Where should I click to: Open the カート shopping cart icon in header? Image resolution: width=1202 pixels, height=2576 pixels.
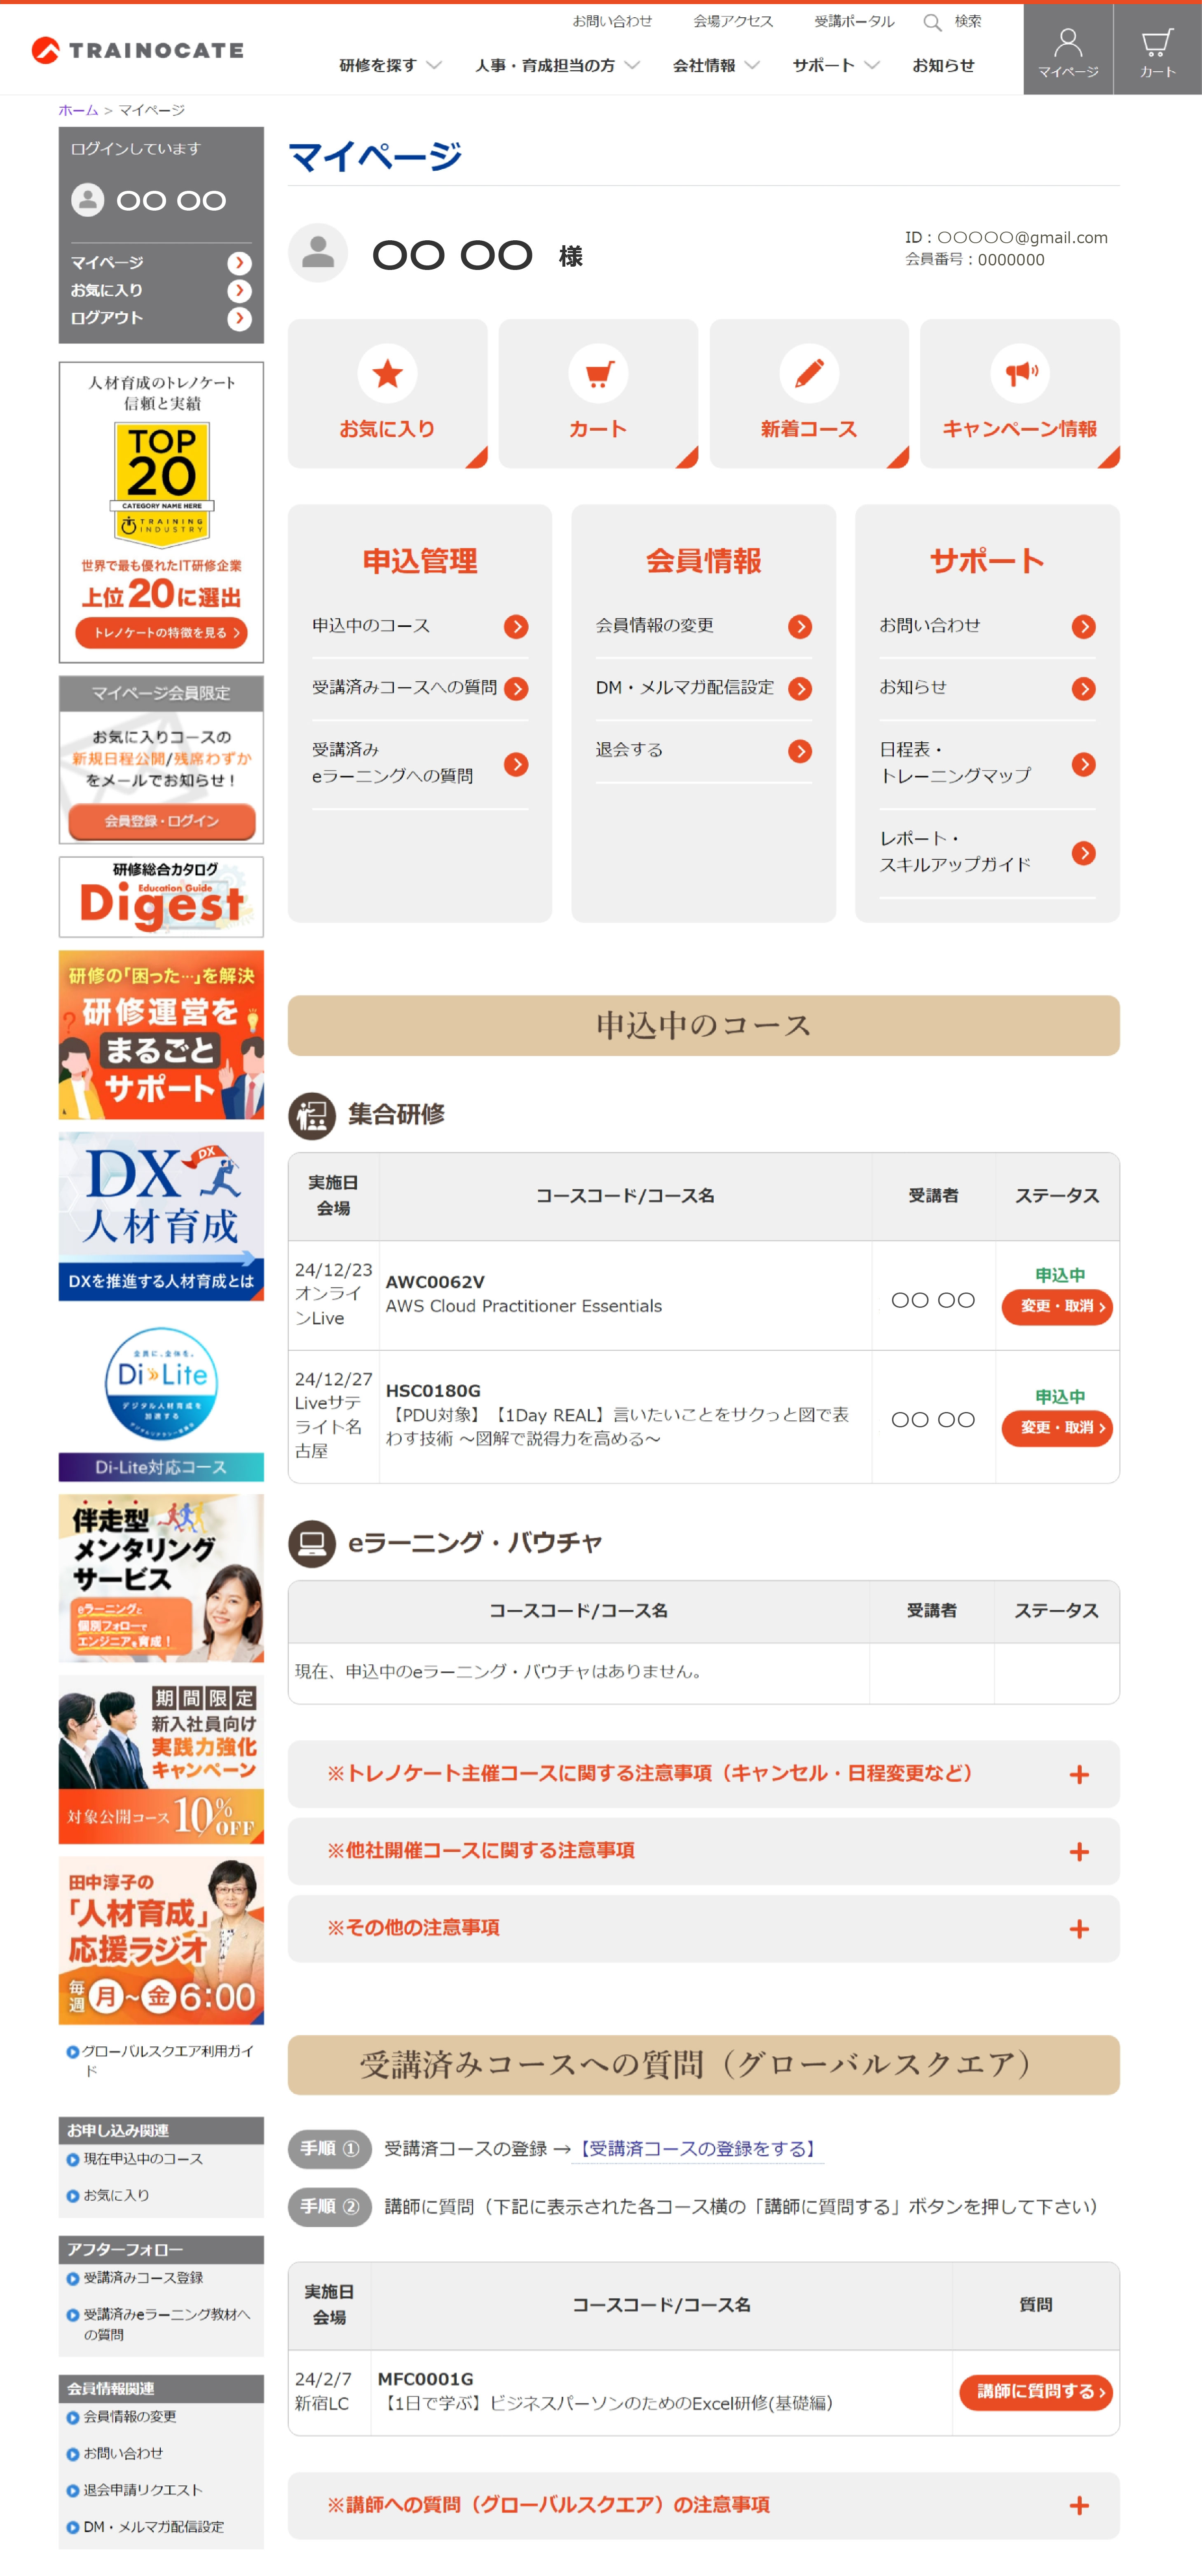coord(1157,50)
